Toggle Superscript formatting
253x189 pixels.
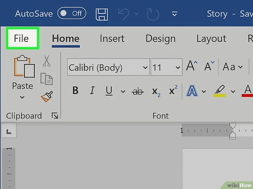(x=173, y=90)
